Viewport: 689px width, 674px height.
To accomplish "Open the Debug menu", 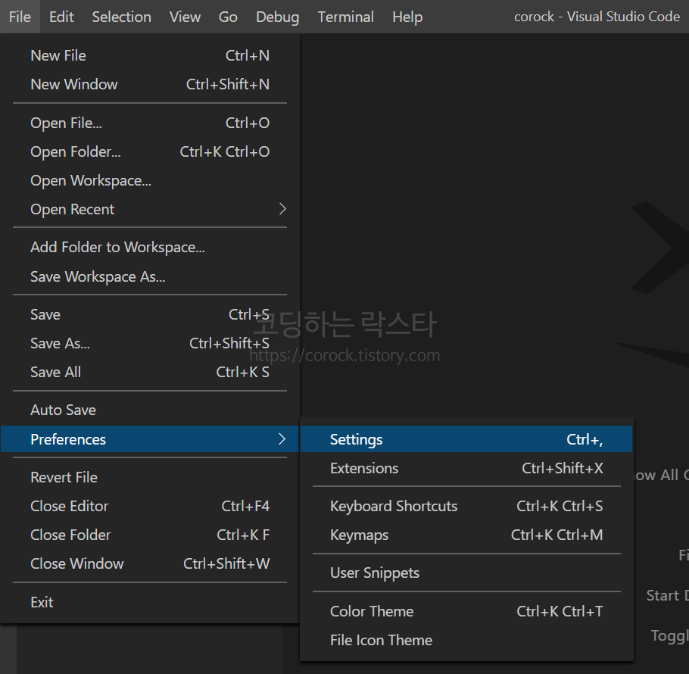I will pos(277,17).
